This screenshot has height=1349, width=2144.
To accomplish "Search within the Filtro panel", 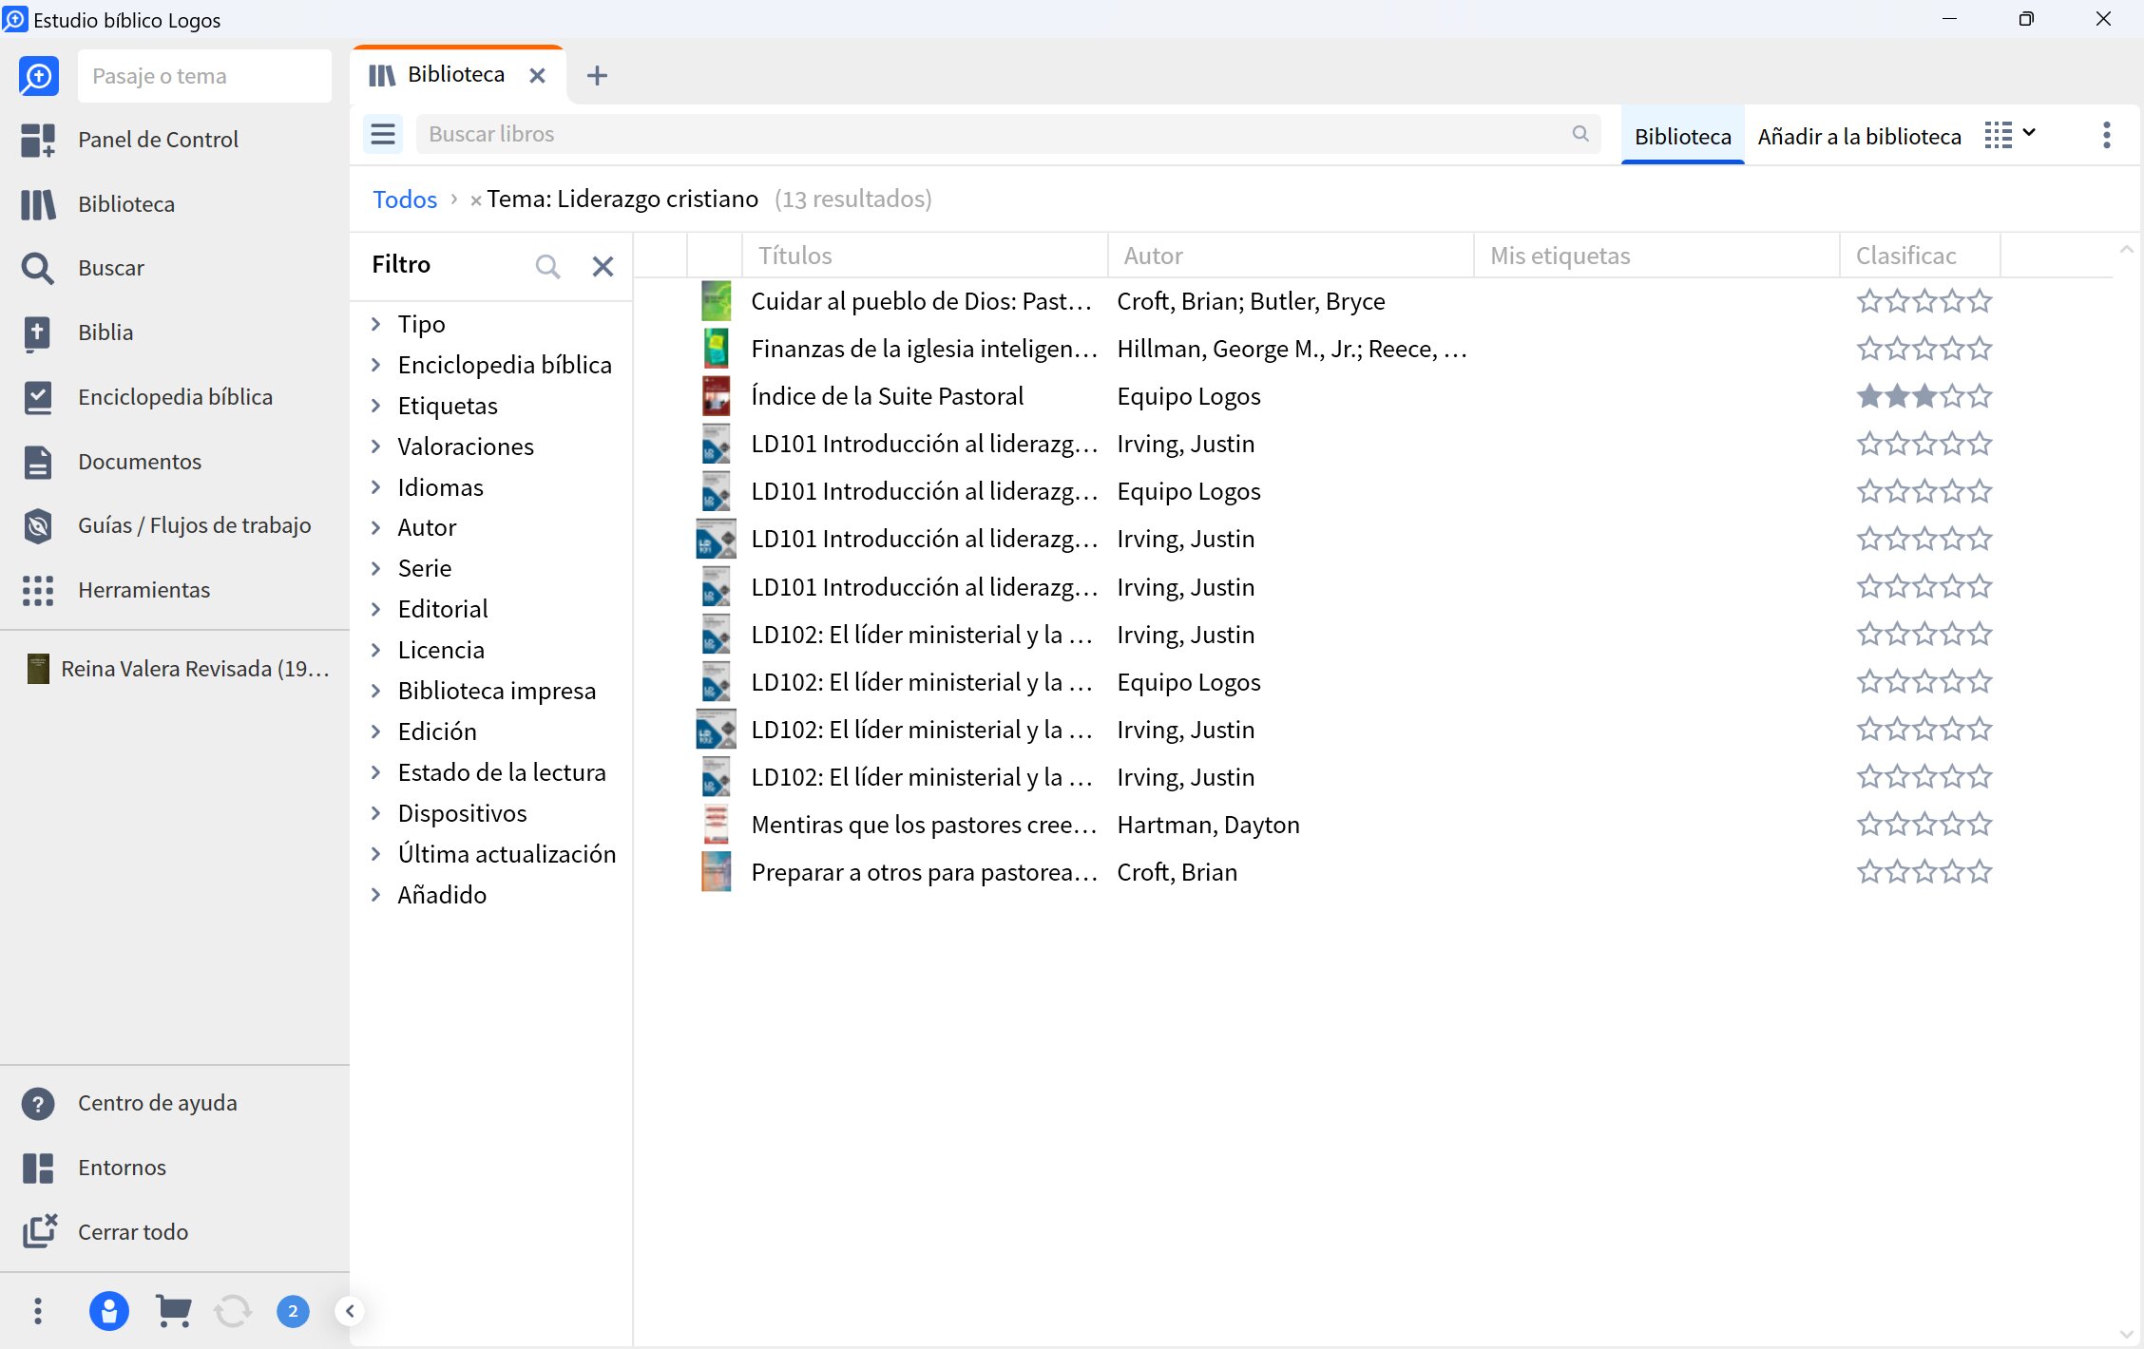I will (547, 266).
